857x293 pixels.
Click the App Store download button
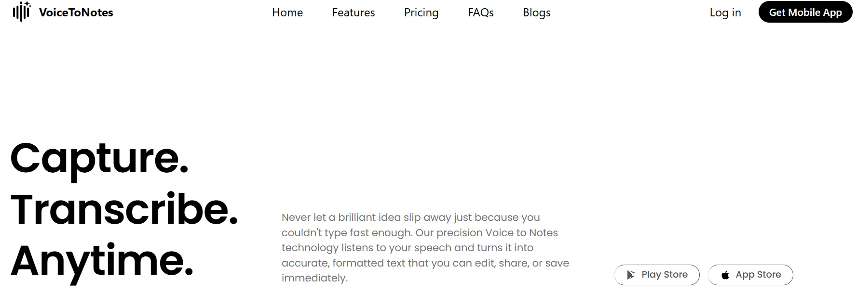click(x=750, y=275)
